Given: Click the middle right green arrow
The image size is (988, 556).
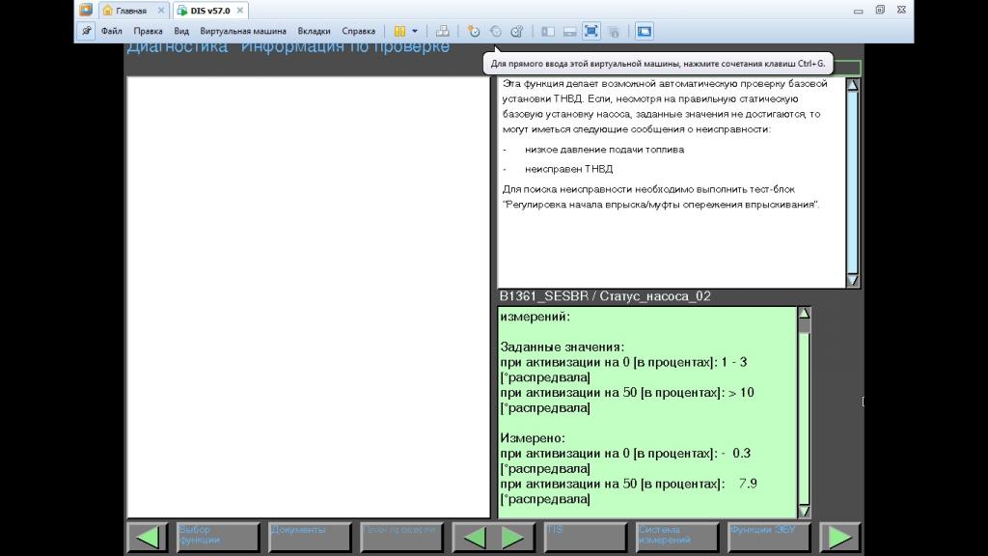Looking at the screenshot, I should (x=513, y=537).
